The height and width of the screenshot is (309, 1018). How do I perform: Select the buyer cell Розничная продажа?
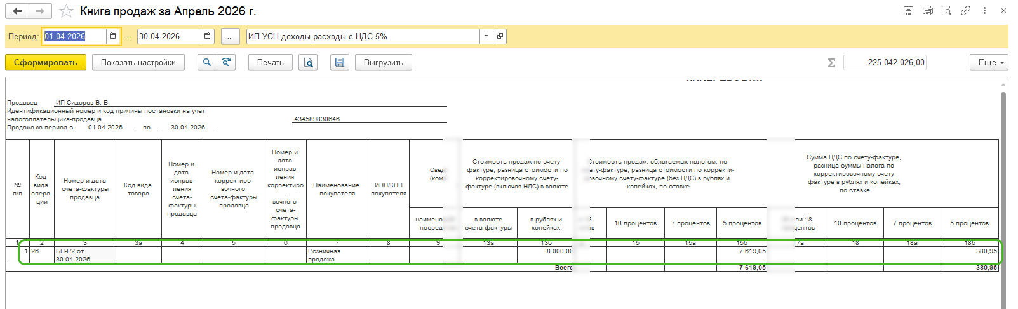coord(337,255)
